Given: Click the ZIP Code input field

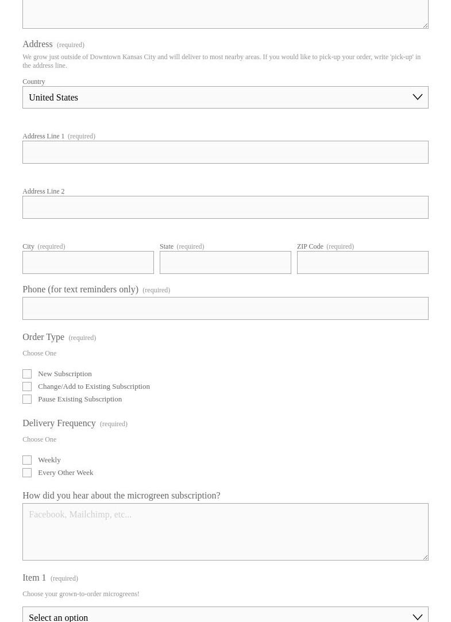Looking at the screenshot, I should coord(363,262).
